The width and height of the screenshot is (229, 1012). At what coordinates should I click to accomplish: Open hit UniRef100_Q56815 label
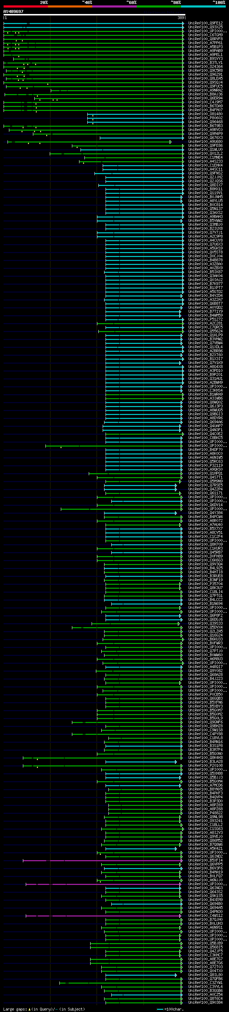[205, 947]
